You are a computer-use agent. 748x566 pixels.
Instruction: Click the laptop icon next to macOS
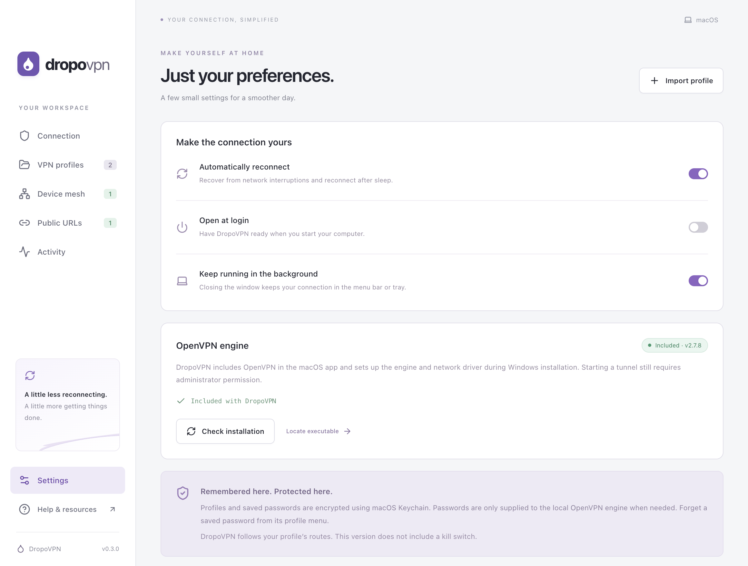coord(688,20)
